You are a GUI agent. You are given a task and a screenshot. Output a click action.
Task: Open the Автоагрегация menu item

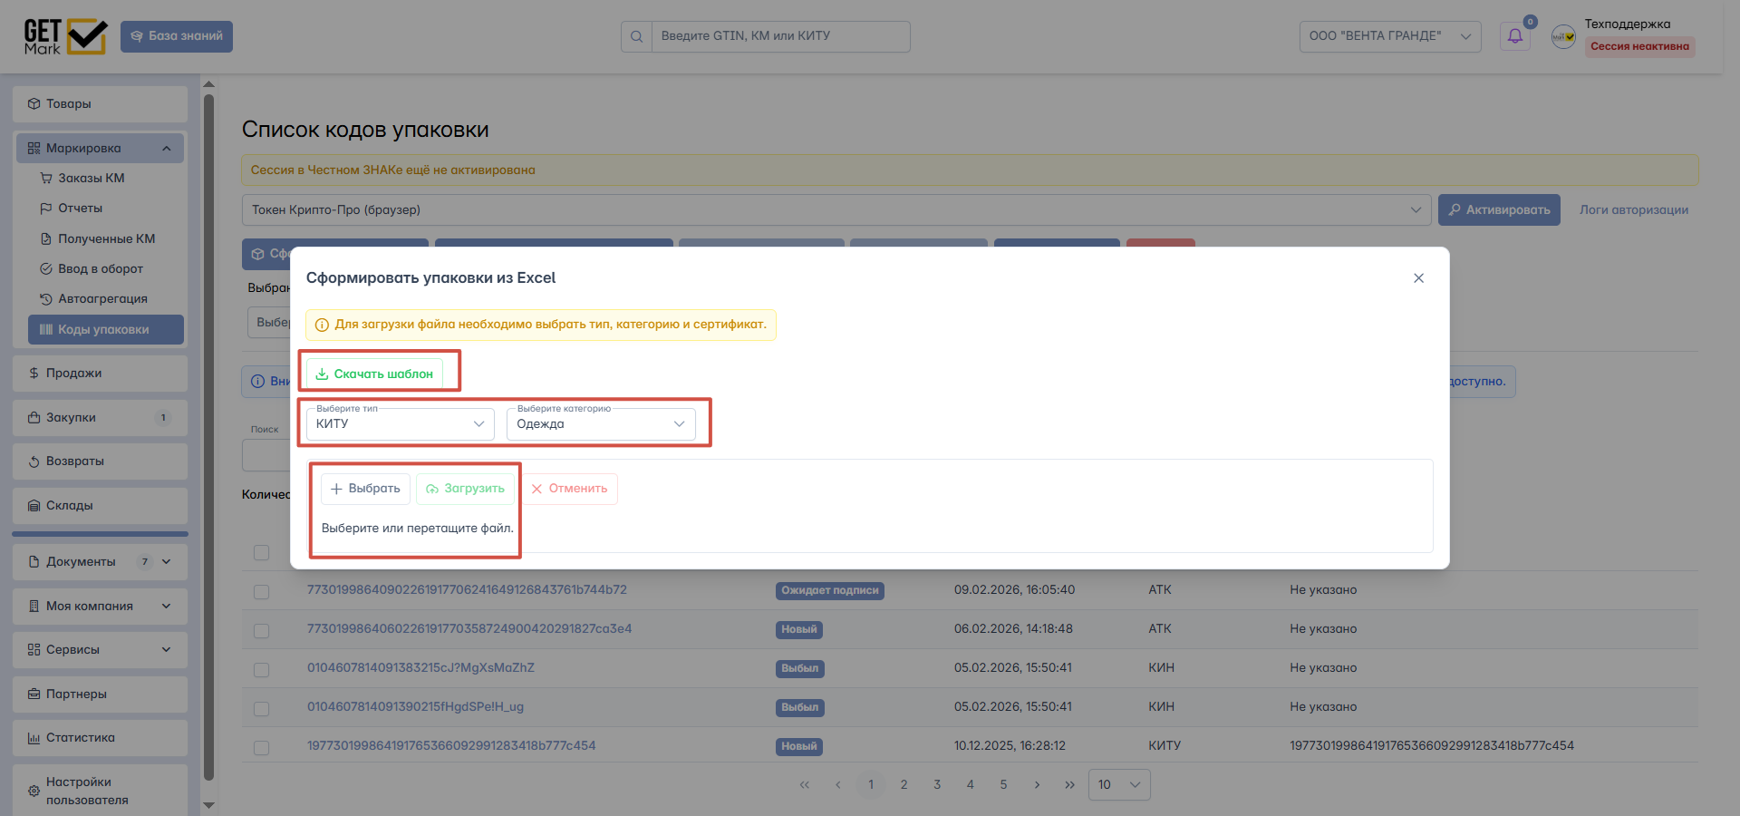pos(101,299)
